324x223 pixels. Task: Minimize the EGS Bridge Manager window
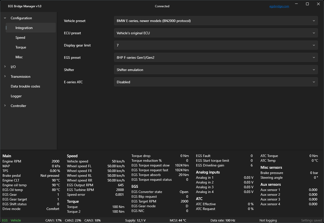click(296, 4)
